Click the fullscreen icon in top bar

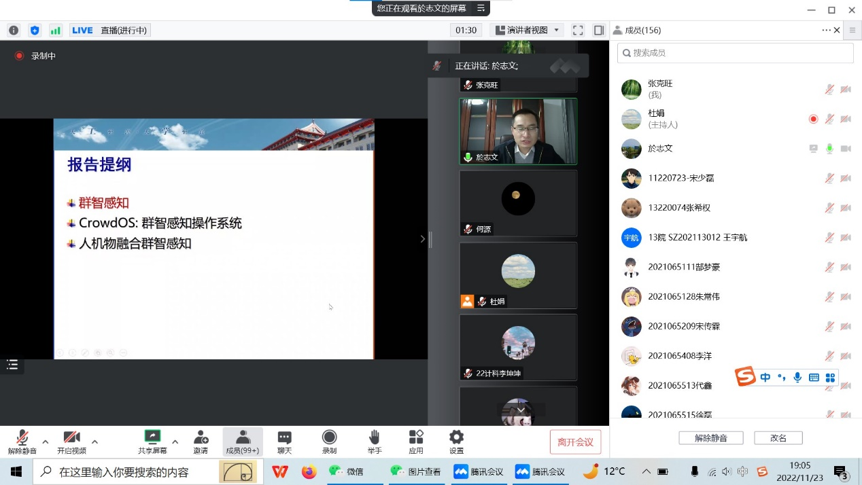578,30
